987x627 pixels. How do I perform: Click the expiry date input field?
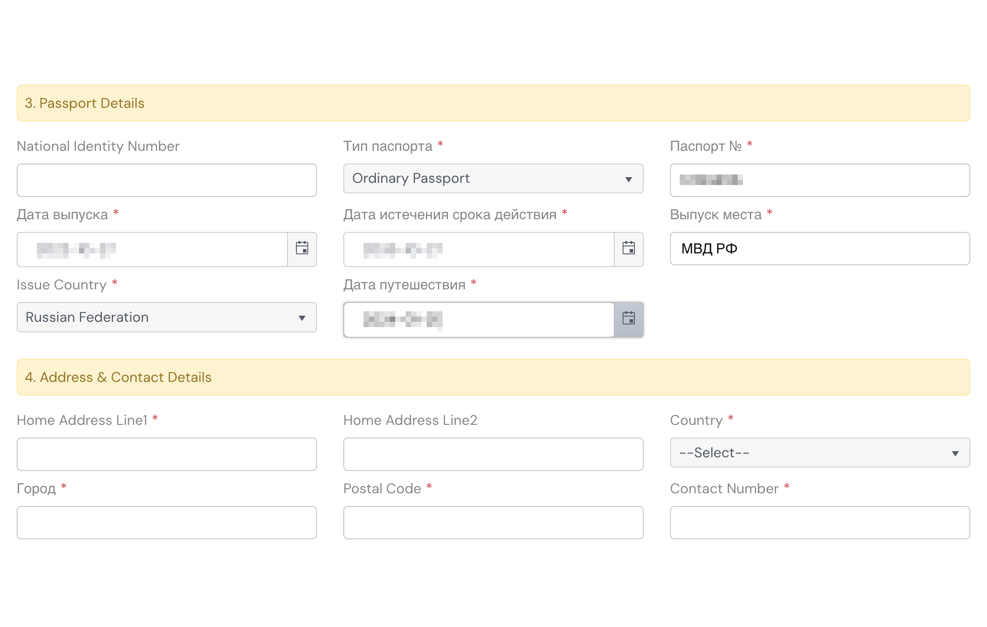479,249
